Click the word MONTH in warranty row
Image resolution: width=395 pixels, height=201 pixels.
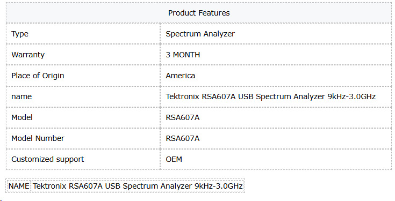186,55
